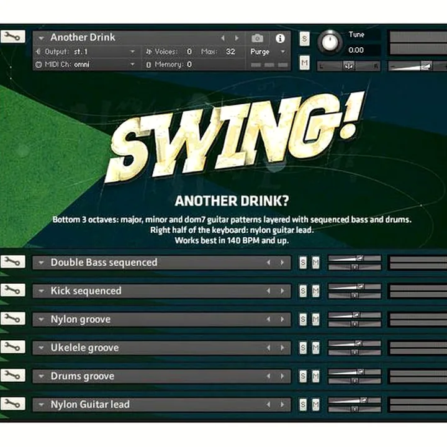Adjust Nylon groove volume slider
This screenshot has height=447, width=447.
coord(354,315)
